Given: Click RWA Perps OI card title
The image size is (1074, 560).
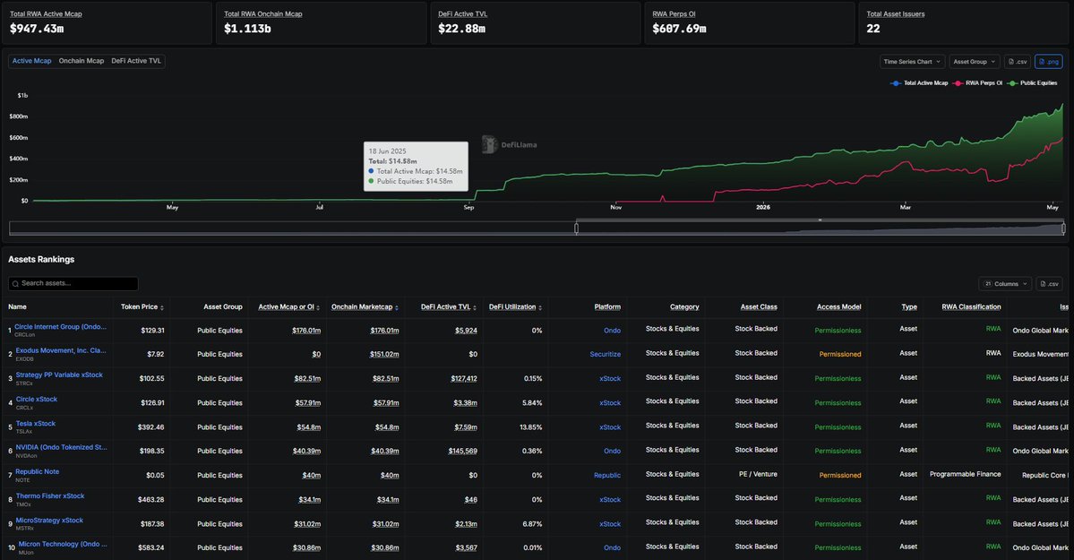Looking at the screenshot, I should [674, 13].
